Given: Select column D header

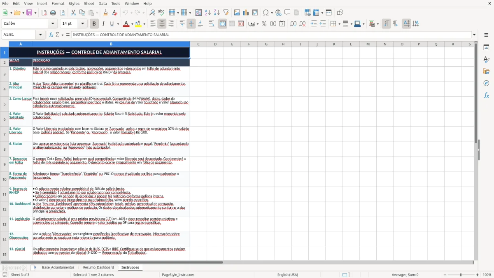Looking at the screenshot, I should (x=215, y=44).
